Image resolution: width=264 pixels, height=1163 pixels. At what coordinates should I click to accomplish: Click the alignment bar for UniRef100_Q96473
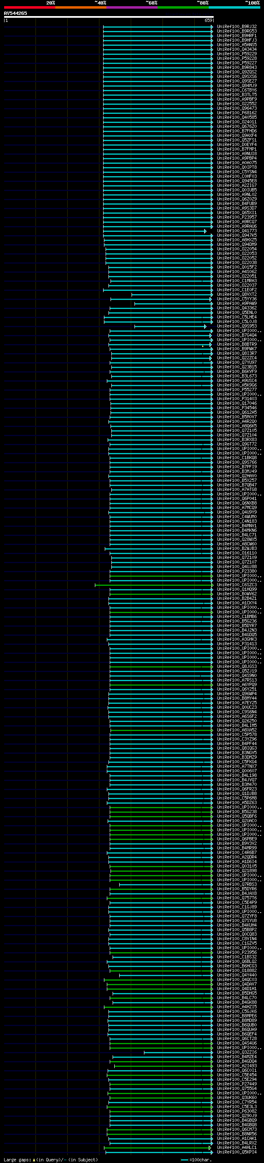coord(158,109)
